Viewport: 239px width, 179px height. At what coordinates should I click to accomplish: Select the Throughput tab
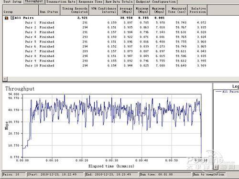[x=34, y=1]
